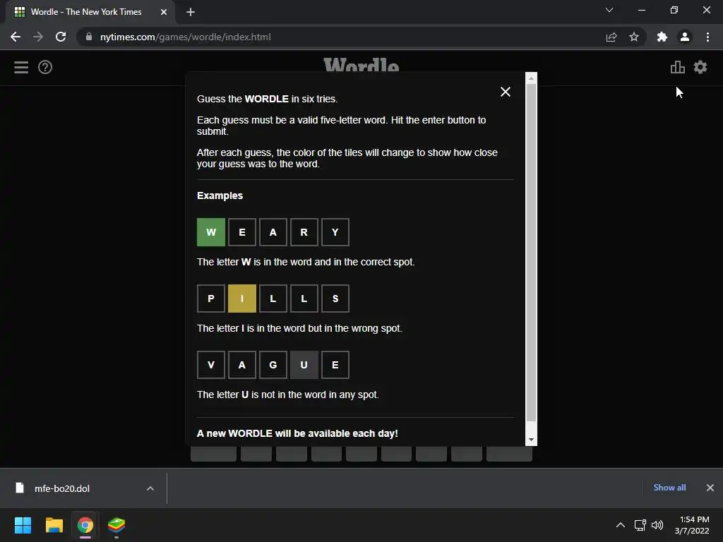Click the dialog scrollbar thumb
The image size is (723, 542).
pos(531,253)
